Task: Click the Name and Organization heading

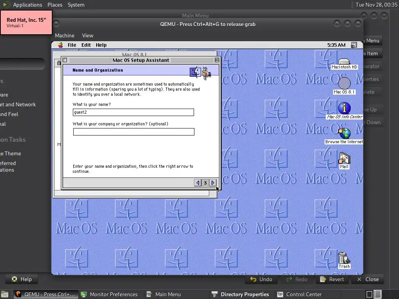Action: (98, 70)
